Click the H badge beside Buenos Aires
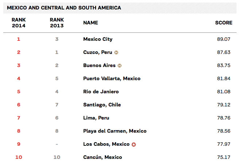This screenshot has width=242, height=168. (x=120, y=66)
